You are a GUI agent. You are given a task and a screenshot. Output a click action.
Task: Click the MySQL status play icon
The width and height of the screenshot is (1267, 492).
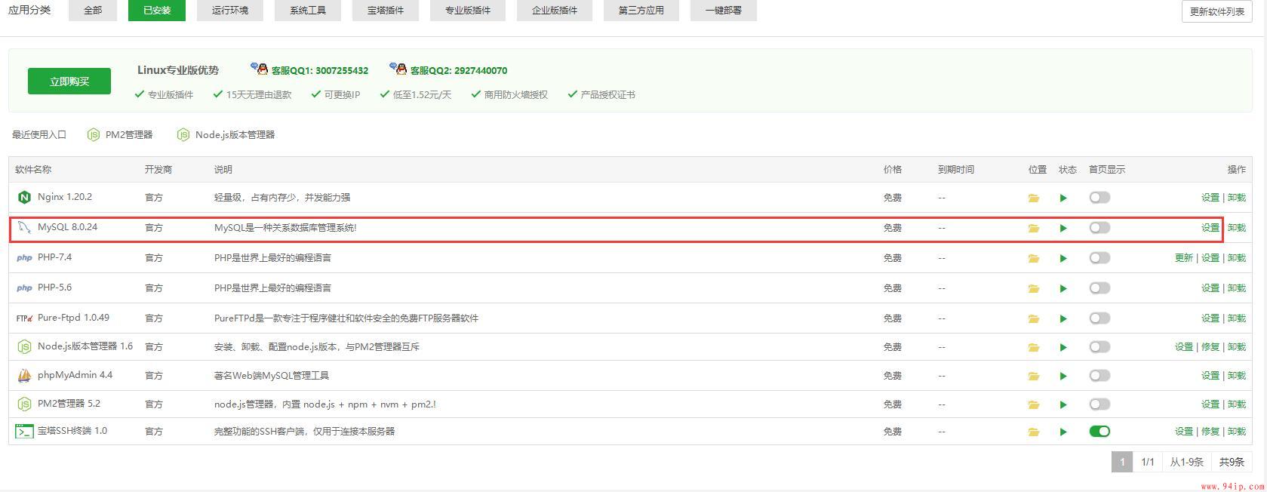[1063, 228]
